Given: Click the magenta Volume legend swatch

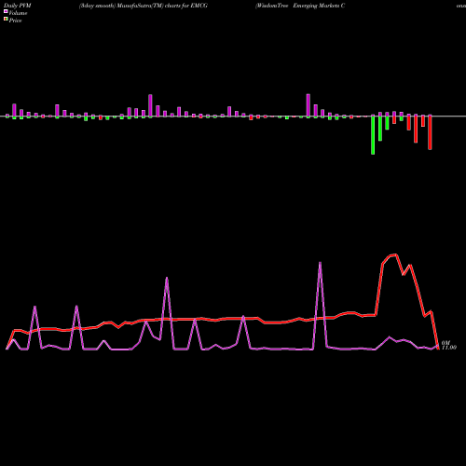Looking at the screenshot, I should point(6,11).
